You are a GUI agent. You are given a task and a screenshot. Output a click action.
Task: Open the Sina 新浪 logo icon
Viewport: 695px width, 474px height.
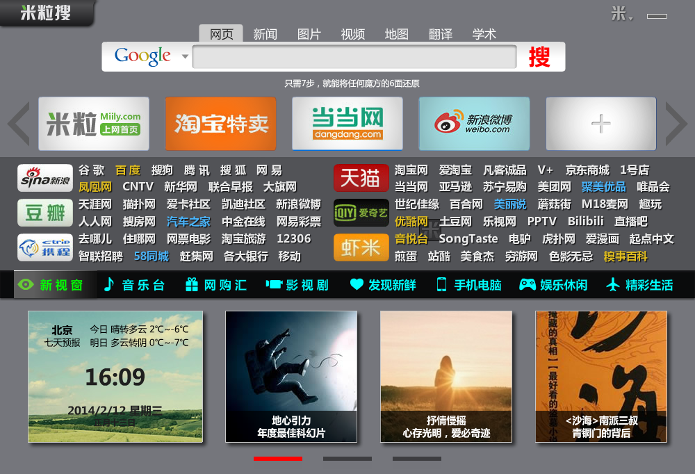coord(45,178)
